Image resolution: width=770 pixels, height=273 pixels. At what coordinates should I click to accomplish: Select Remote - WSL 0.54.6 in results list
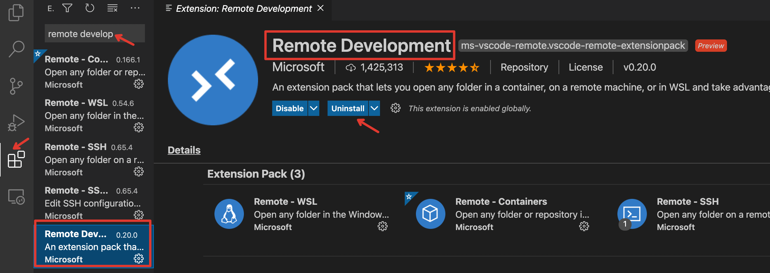(94, 115)
